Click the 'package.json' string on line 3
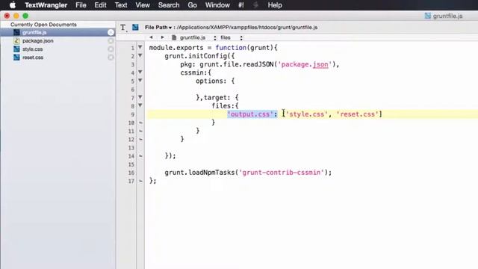The image size is (478, 269). pyautogui.click(x=305, y=65)
